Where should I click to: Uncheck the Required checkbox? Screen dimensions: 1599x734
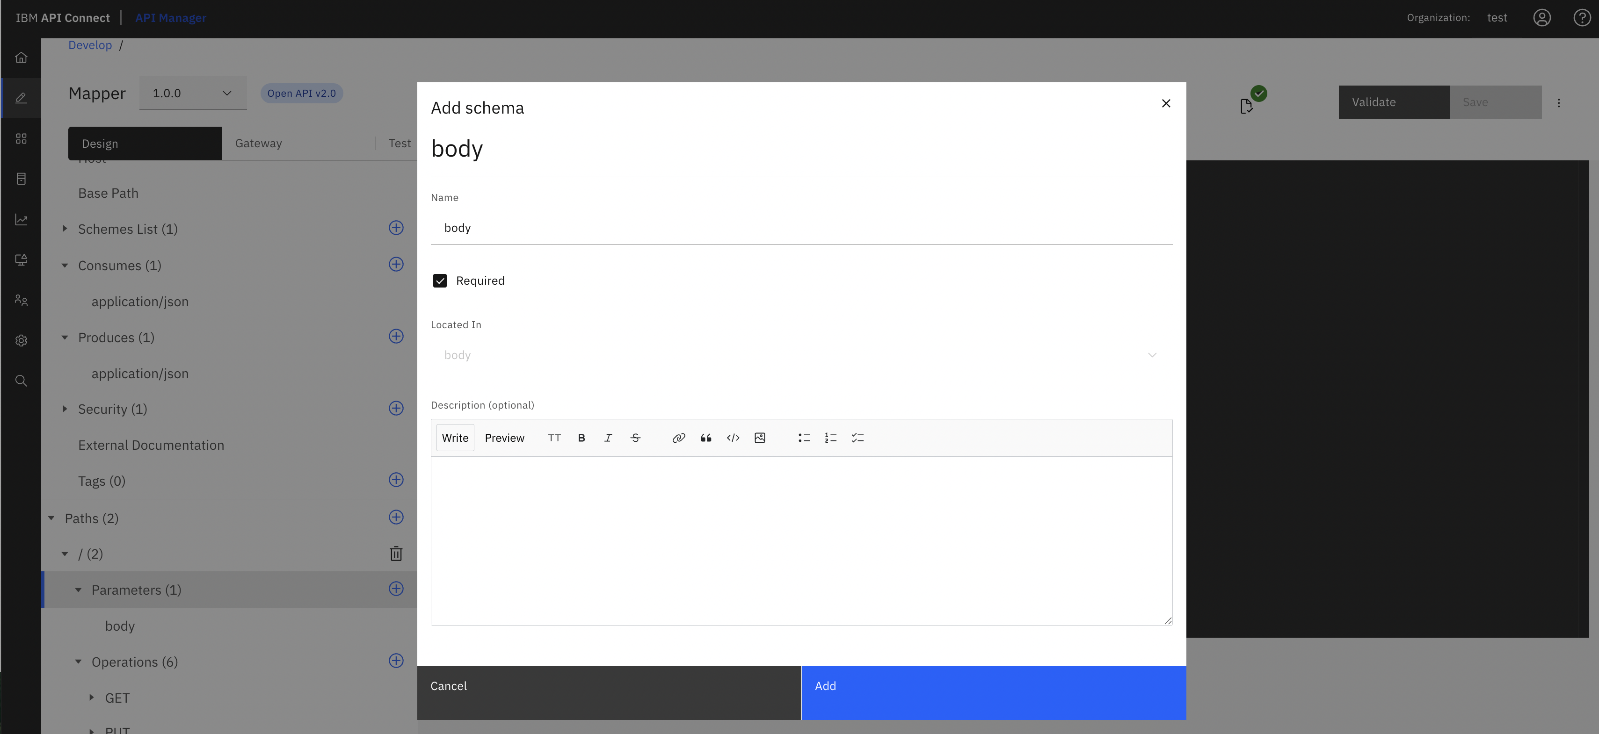pos(440,281)
